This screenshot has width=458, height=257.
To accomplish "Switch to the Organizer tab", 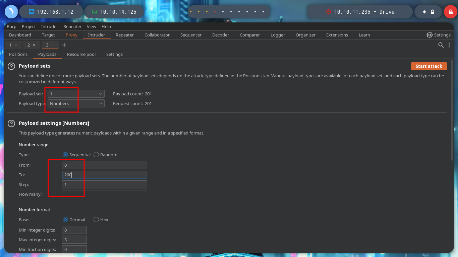I will click(x=305, y=35).
